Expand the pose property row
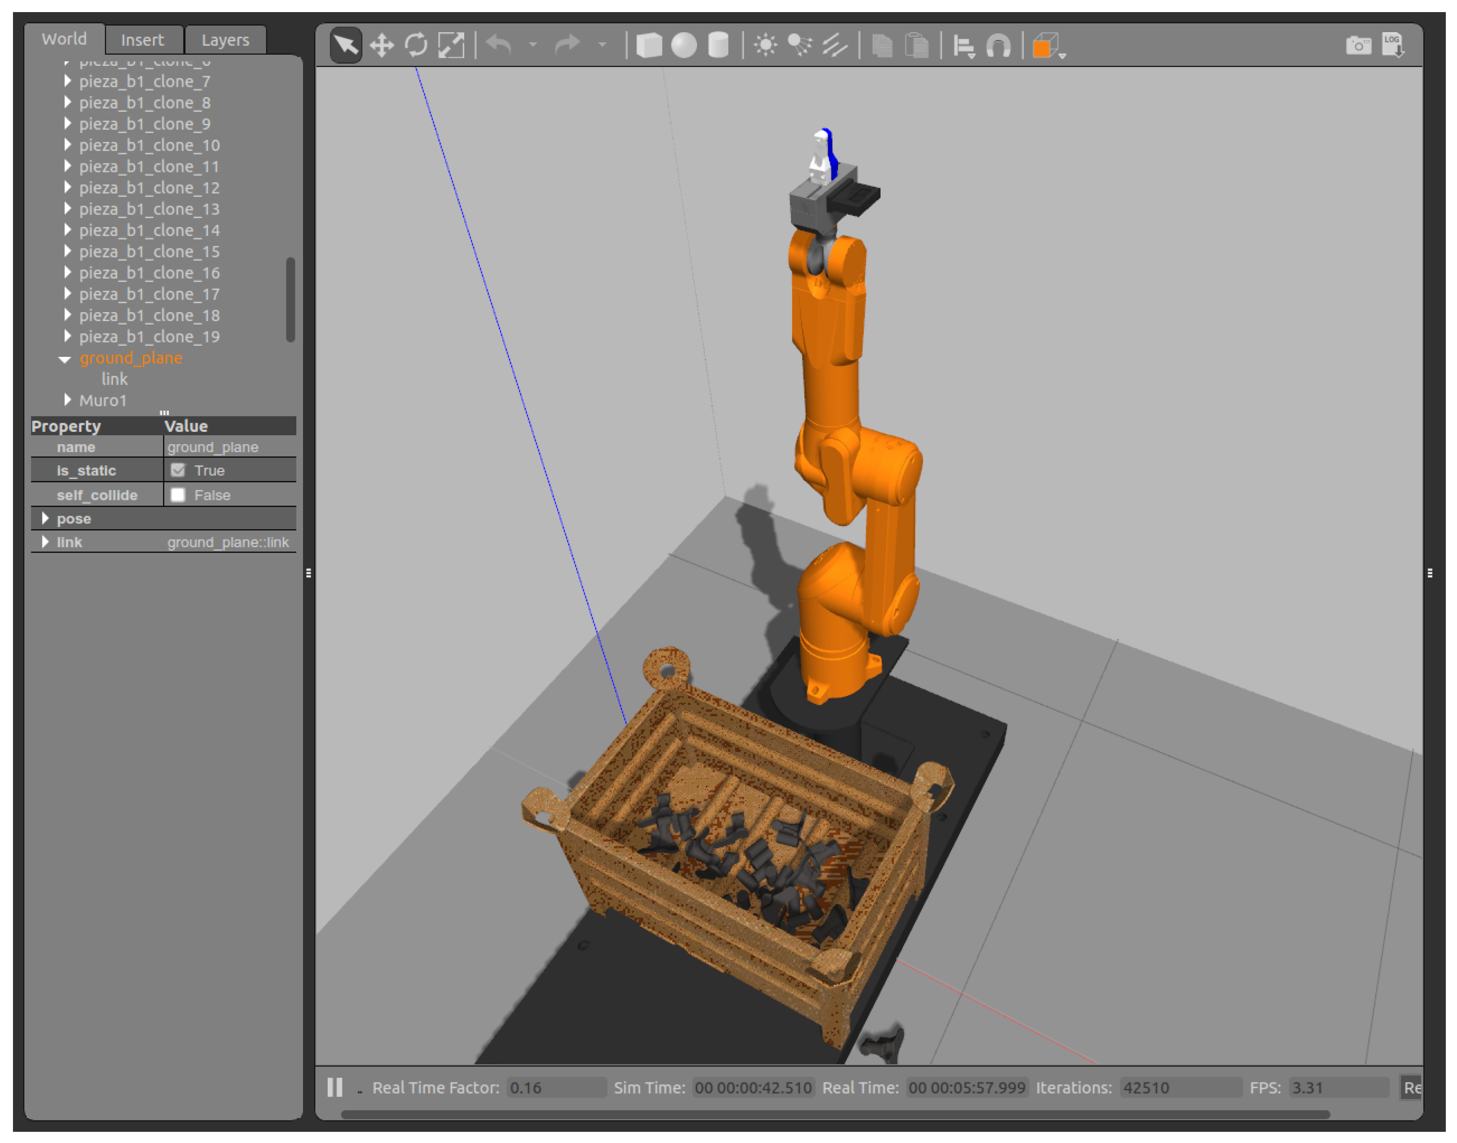1457x1143 pixels. [45, 518]
